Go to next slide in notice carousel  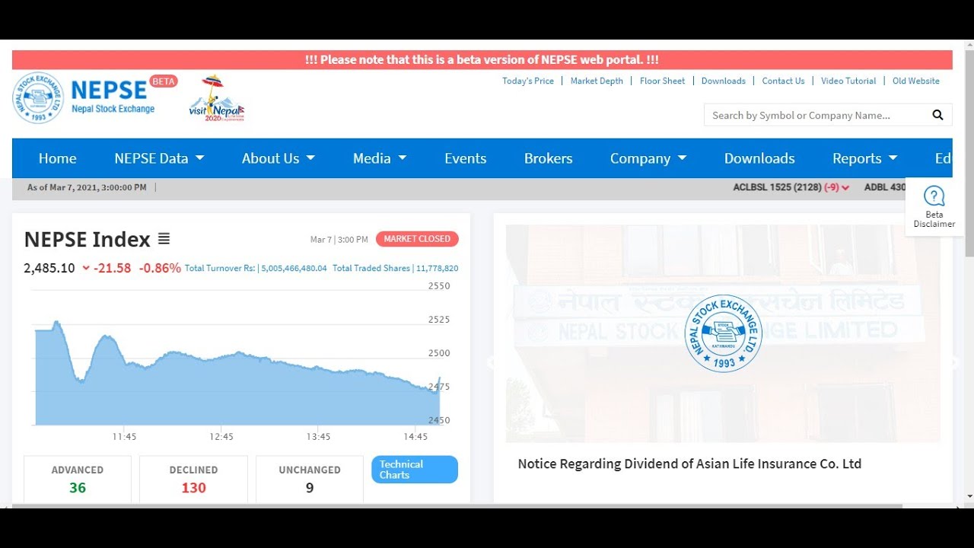click(x=954, y=363)
